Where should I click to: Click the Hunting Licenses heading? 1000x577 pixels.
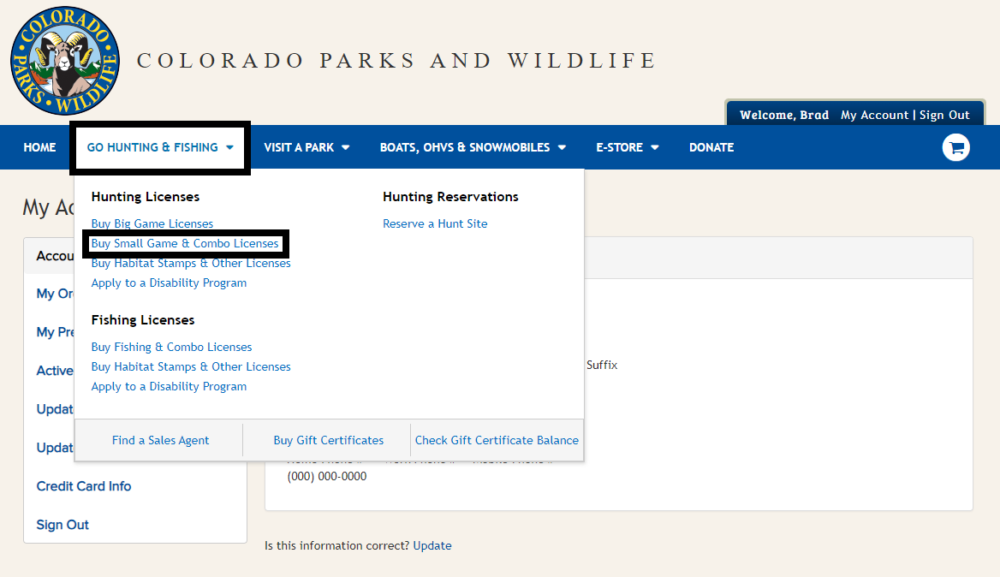pos(146,196)
